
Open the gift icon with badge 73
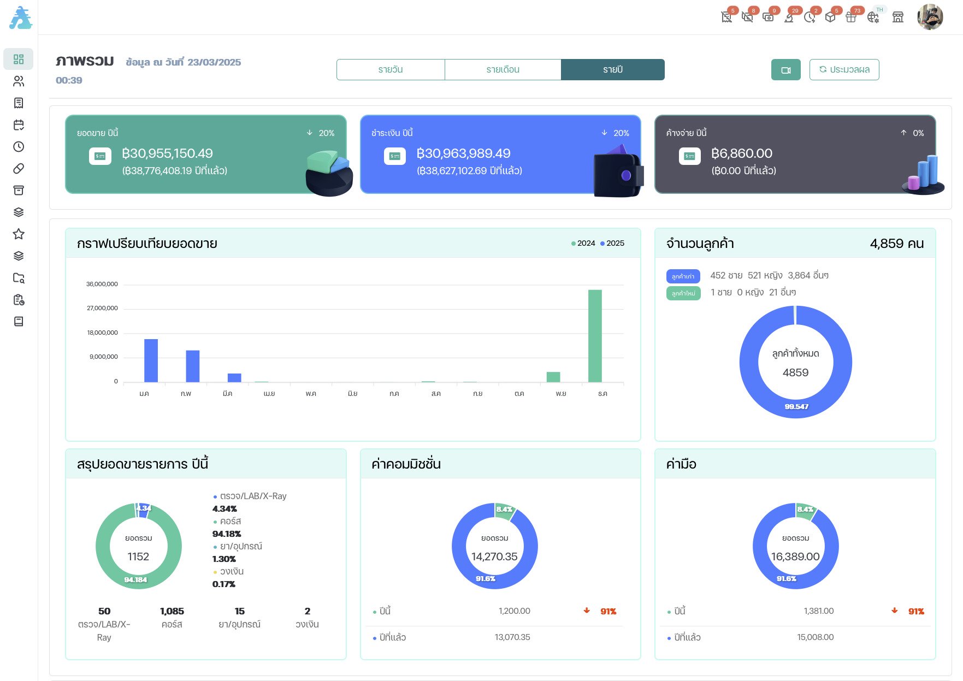click(x=851, y=17)
